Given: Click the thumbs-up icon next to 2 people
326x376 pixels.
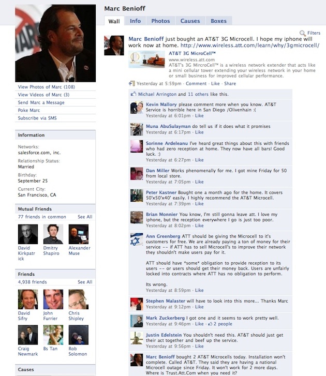Looking at the screenshot, I should [x=210, y=324].
